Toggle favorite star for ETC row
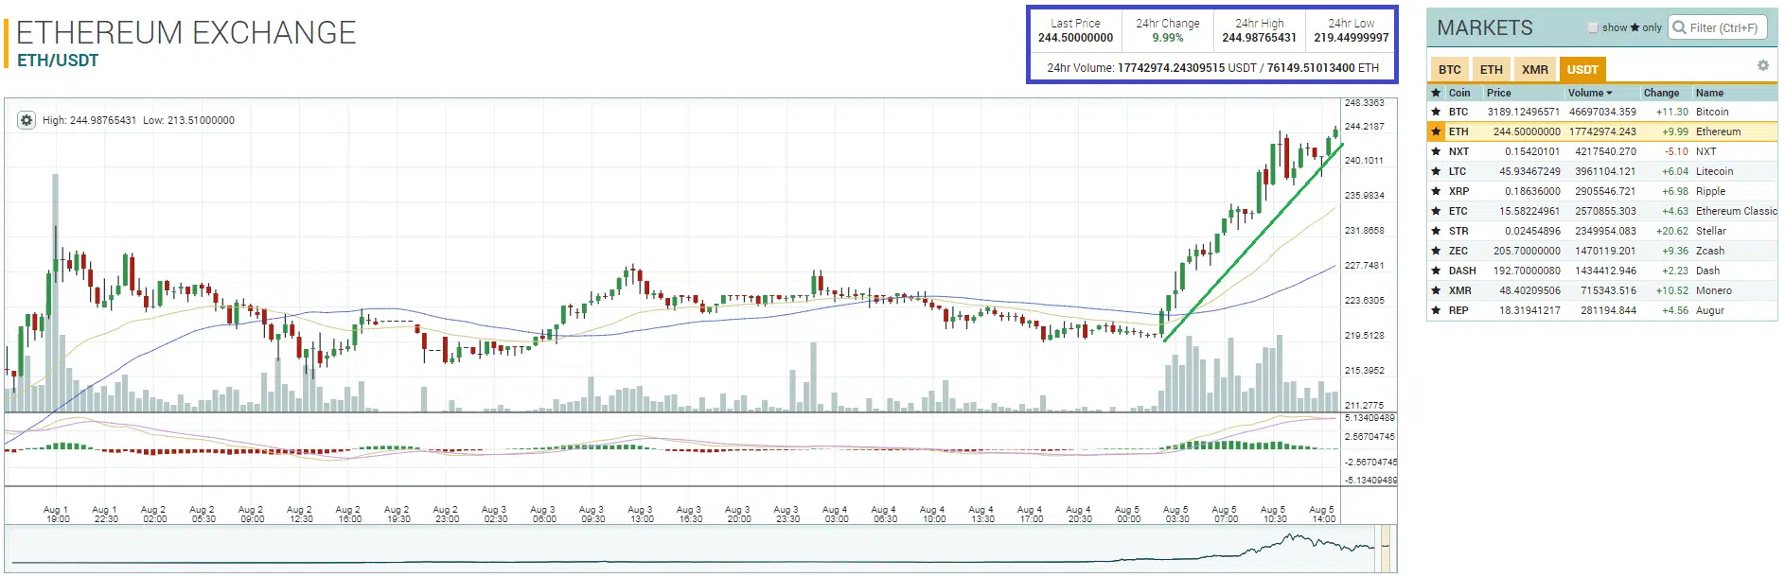This screenshot has width=1785, height=577. [1436, 211]
